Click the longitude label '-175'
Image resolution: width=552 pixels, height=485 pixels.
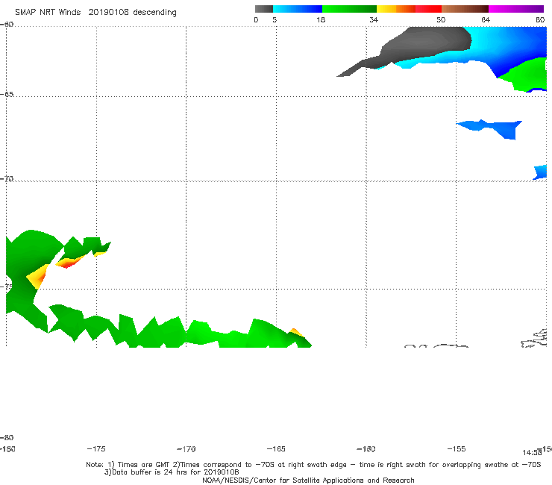[x=96, y=448]
